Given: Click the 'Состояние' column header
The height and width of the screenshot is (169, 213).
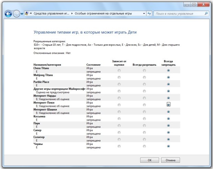Looking at the screenshot, I should pos(93,65).
